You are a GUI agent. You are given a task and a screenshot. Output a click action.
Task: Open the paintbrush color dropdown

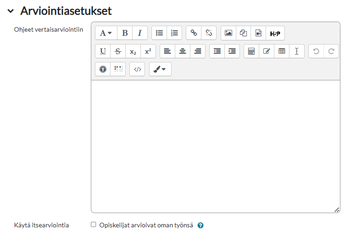click(x=160, y=69)
